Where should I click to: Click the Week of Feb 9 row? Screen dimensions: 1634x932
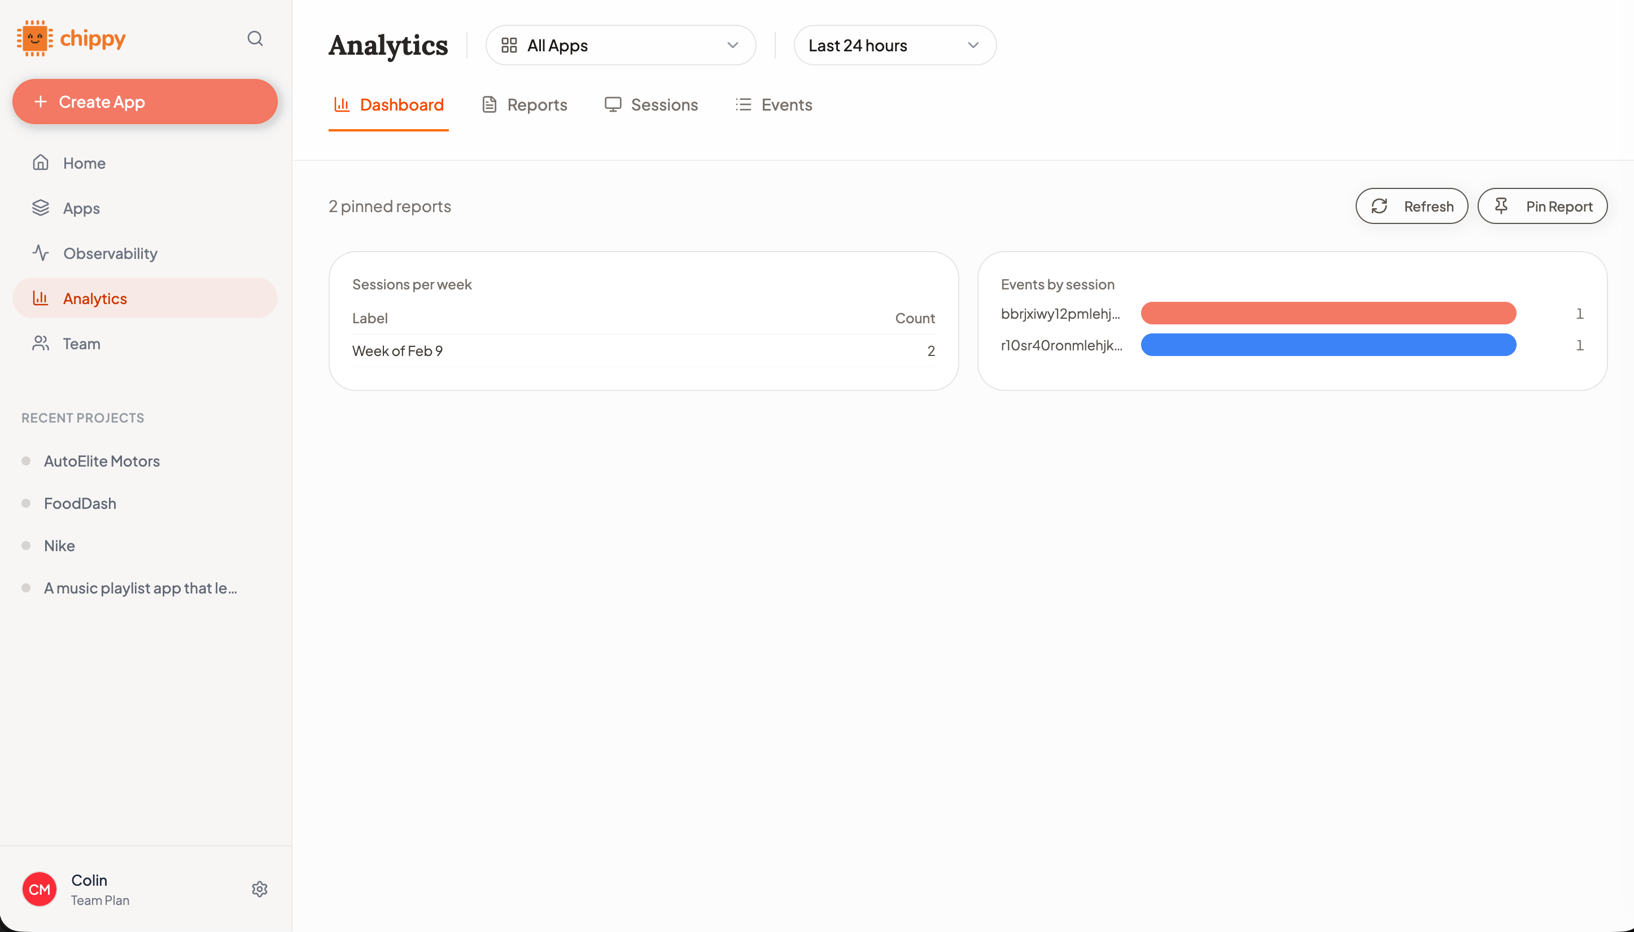tap(644, 351)
